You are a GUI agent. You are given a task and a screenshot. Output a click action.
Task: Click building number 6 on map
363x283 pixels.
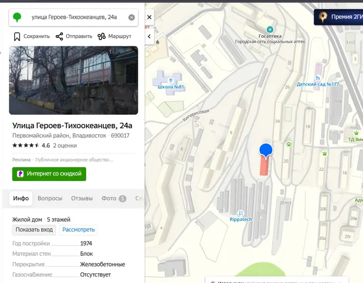pos(231,132)
